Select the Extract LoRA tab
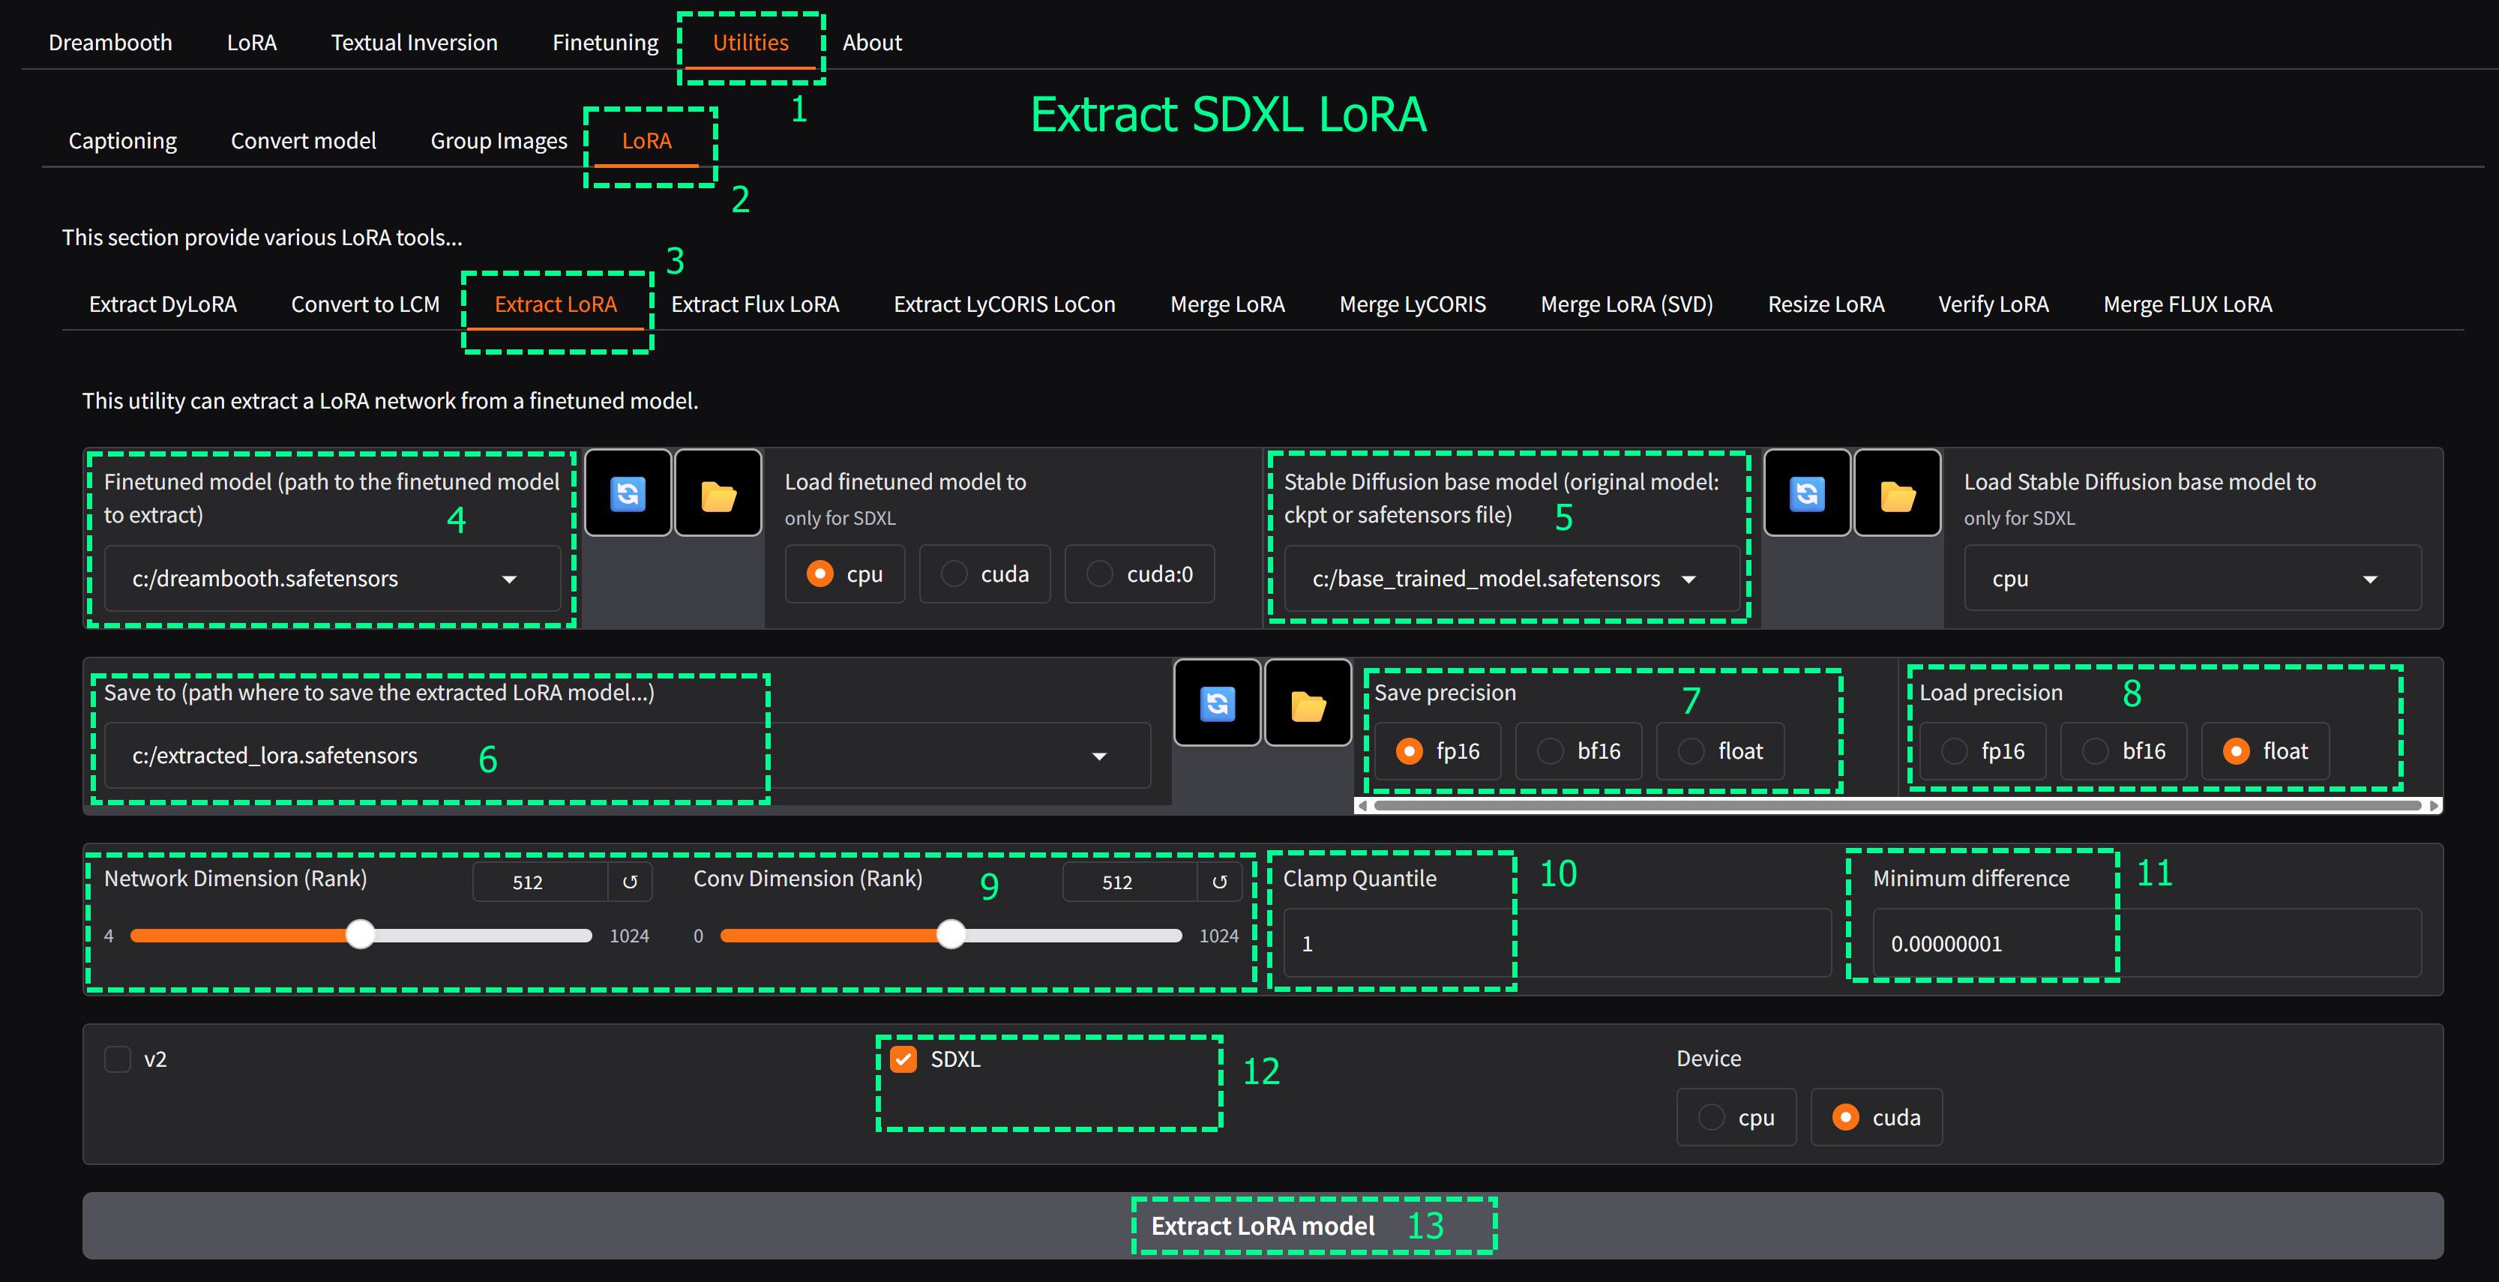Image resolution: width=2499 pixels, height=1282 pixels. coord(556,304)
